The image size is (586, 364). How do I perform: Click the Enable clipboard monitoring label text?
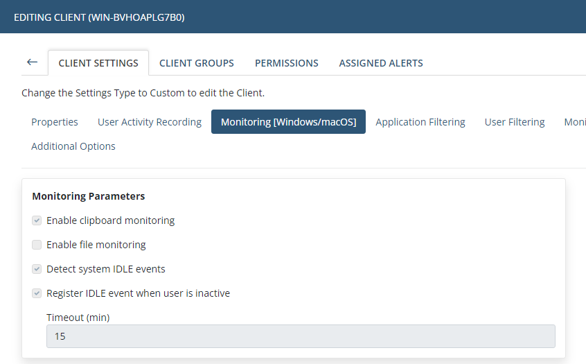110,220
